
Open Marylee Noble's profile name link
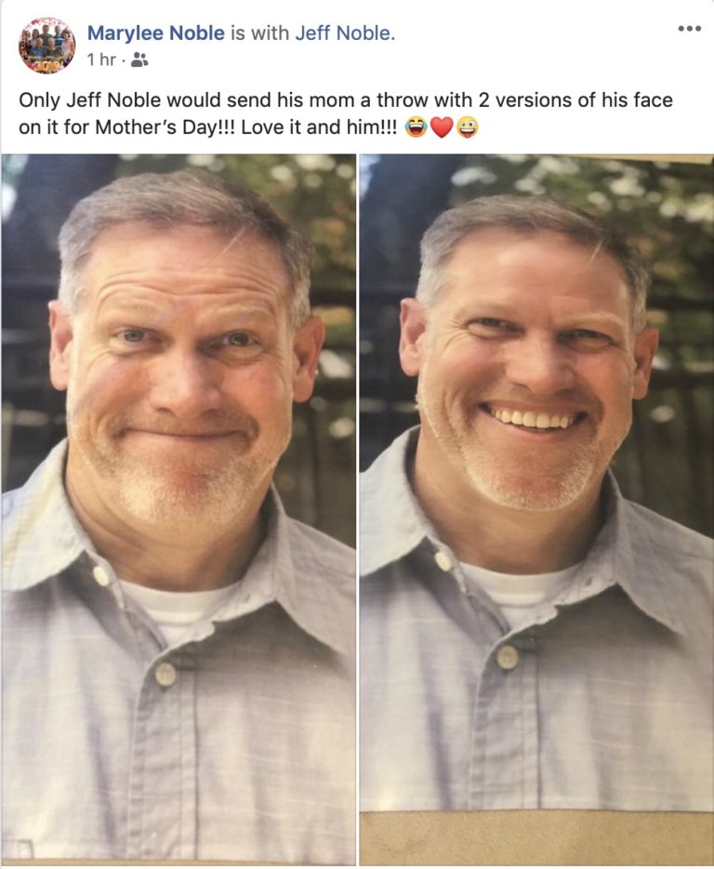[x=156, y=33]
